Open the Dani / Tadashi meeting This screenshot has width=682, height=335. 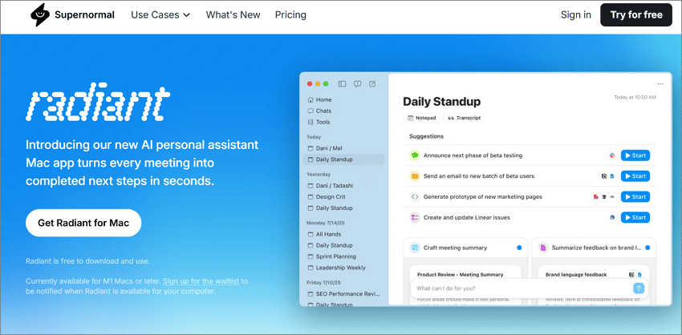pos(343,185)
